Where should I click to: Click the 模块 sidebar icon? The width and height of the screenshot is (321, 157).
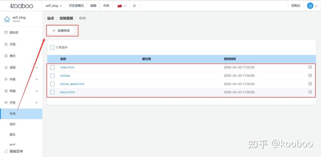[6, 56]
